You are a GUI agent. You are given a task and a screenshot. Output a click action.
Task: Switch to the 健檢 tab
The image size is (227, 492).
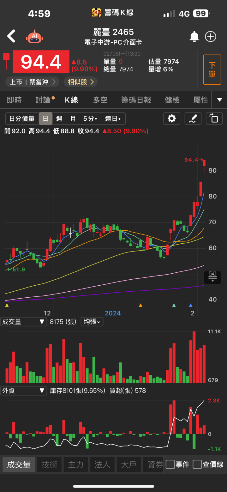(x=172, y=100)
